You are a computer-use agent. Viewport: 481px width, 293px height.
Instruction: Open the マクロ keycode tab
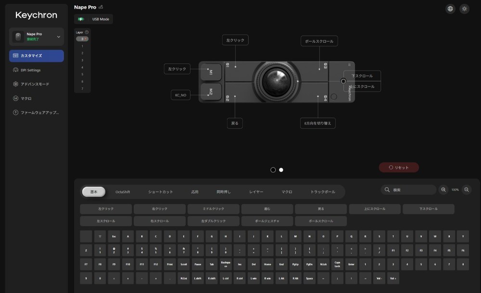(x=287, y=192)
